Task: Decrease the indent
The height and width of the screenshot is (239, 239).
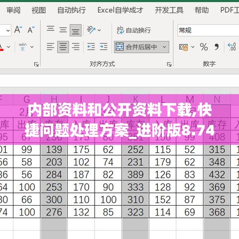Action: (x=91, y=47)
